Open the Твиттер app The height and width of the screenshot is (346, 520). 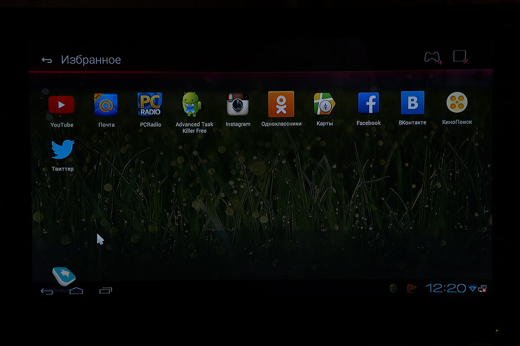click(63, 149)
